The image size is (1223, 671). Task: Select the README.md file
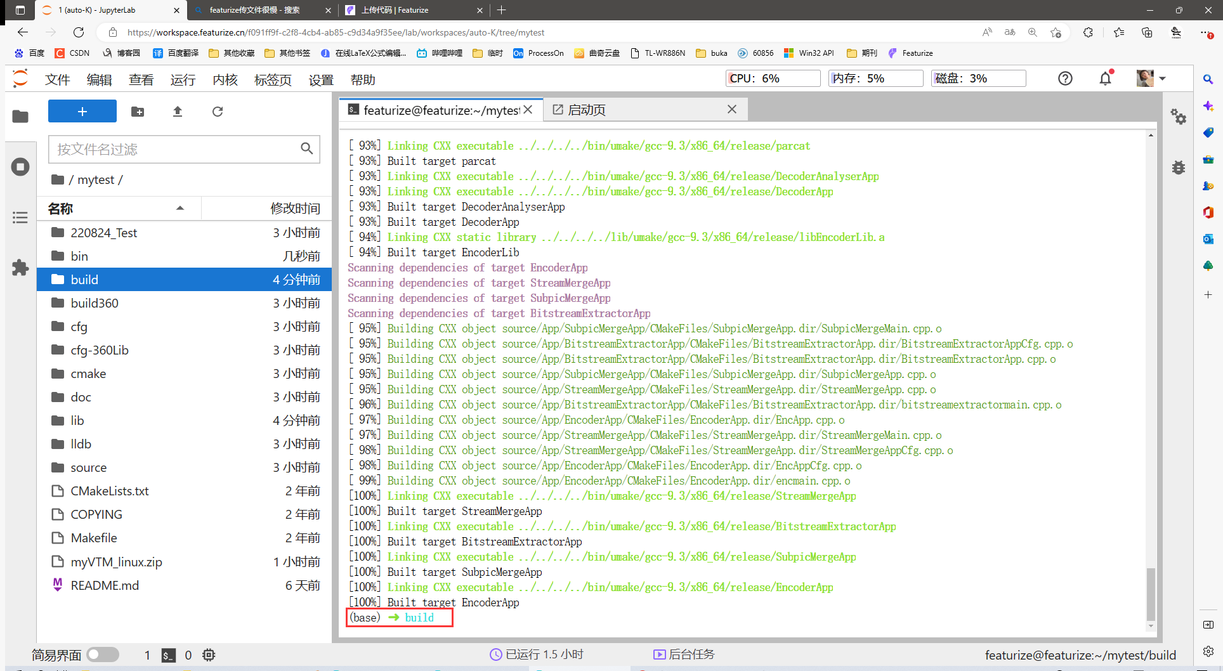click(x=184, y=585)
